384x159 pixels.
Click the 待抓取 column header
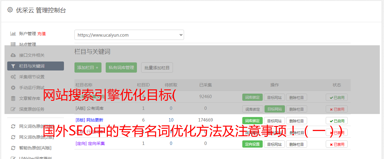tap(171, 85)
